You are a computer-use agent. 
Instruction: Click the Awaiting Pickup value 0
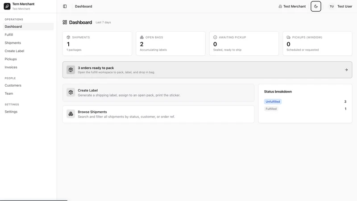point(215,44)
